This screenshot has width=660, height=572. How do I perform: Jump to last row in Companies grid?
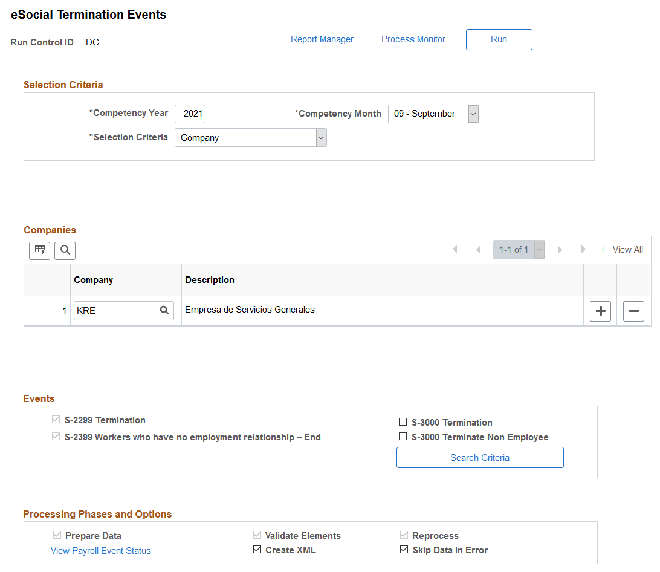[x=584, y=249]
